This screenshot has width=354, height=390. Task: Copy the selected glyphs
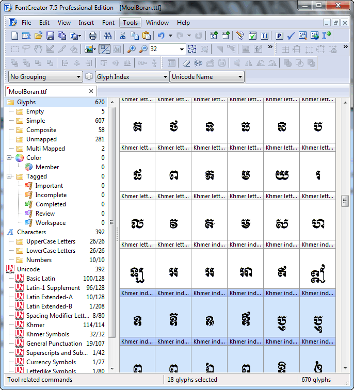point(135,36)
